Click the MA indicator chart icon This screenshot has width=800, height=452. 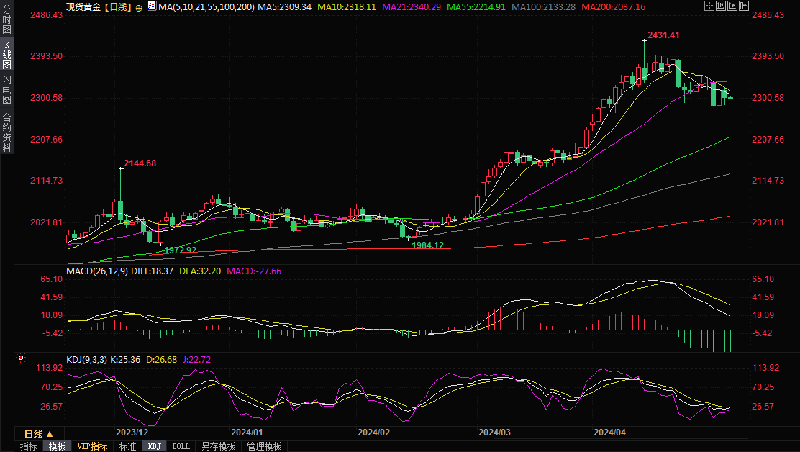pos(151,6)
